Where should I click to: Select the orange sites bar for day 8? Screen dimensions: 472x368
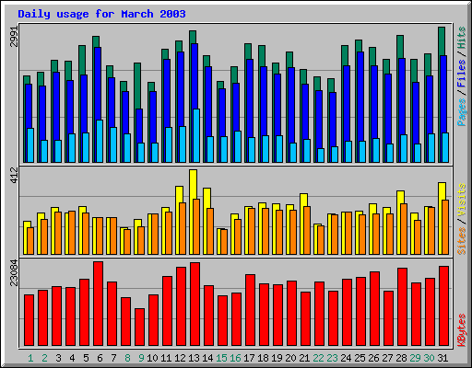[127, 242]
